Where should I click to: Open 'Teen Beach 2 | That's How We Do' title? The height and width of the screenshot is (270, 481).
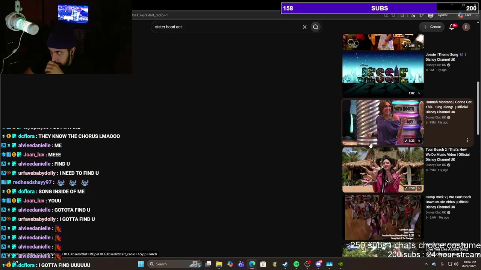point(447,154)
